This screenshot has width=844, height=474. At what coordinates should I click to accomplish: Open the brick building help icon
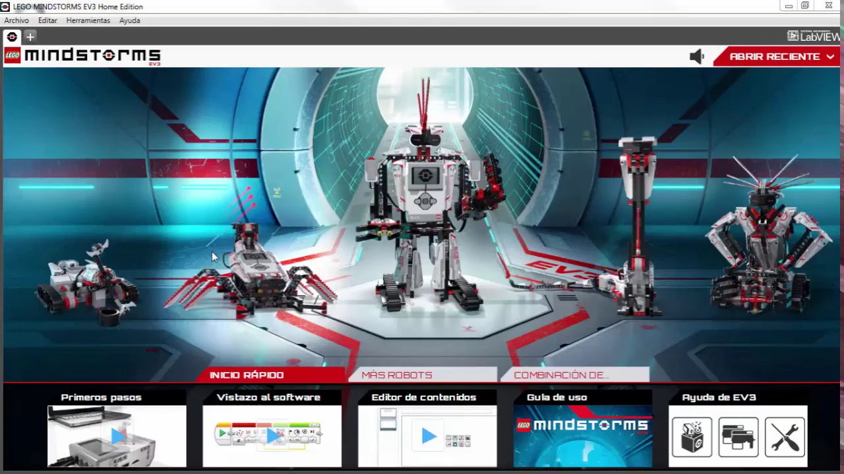pos(692,437)
